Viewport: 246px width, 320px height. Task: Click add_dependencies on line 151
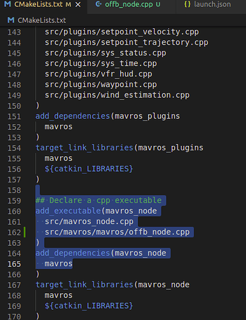click(72, 116)
